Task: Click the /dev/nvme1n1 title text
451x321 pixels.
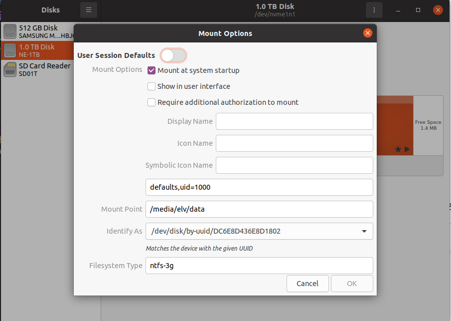Action: pos(275,14)
